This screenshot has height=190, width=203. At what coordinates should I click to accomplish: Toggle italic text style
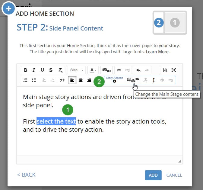click(34, 70)
